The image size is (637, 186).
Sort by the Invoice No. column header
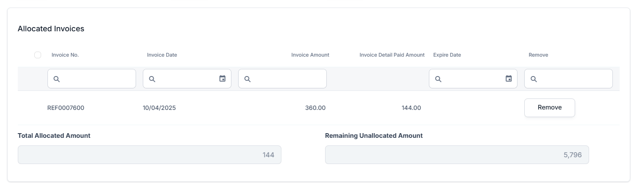pyautogui.click(x=65, y=55)
